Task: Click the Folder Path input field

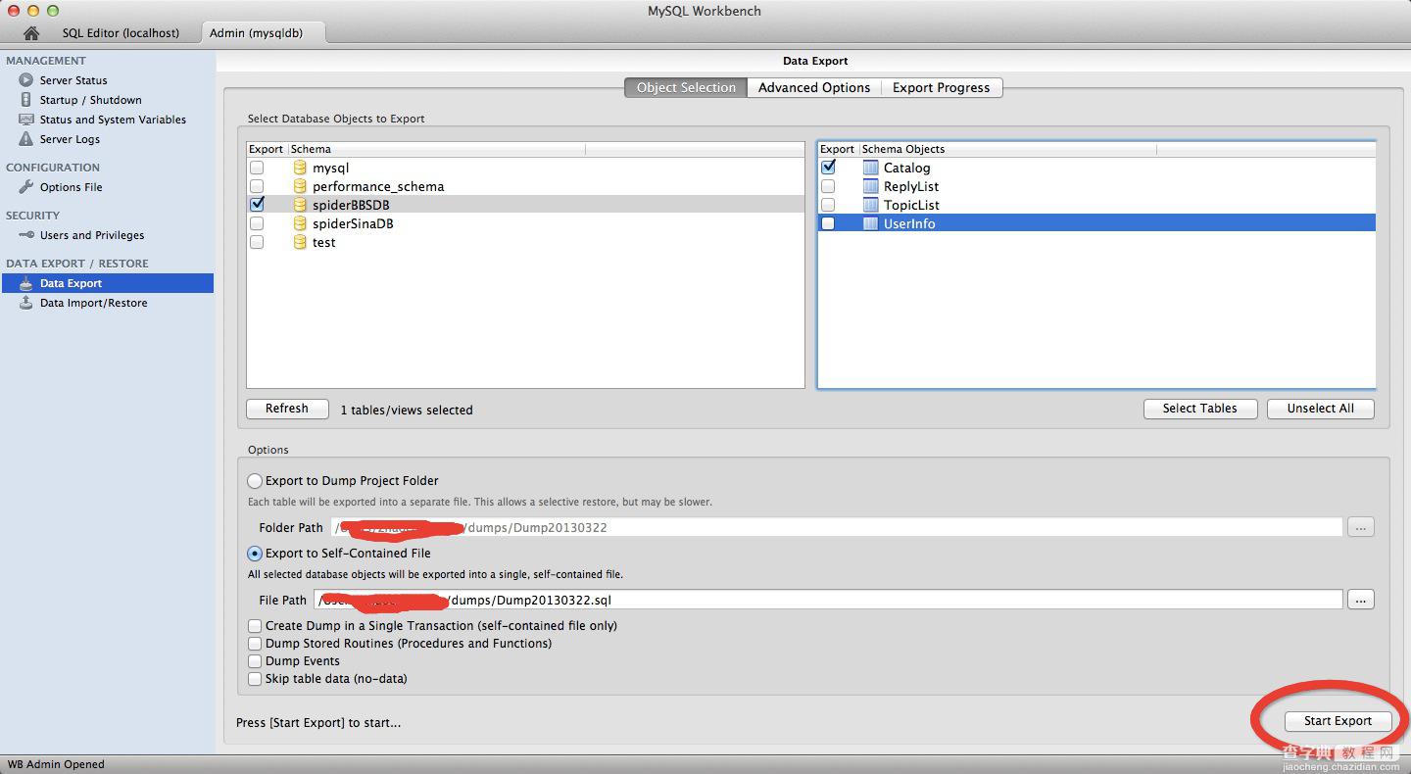Action: click(x=836, y=527)
